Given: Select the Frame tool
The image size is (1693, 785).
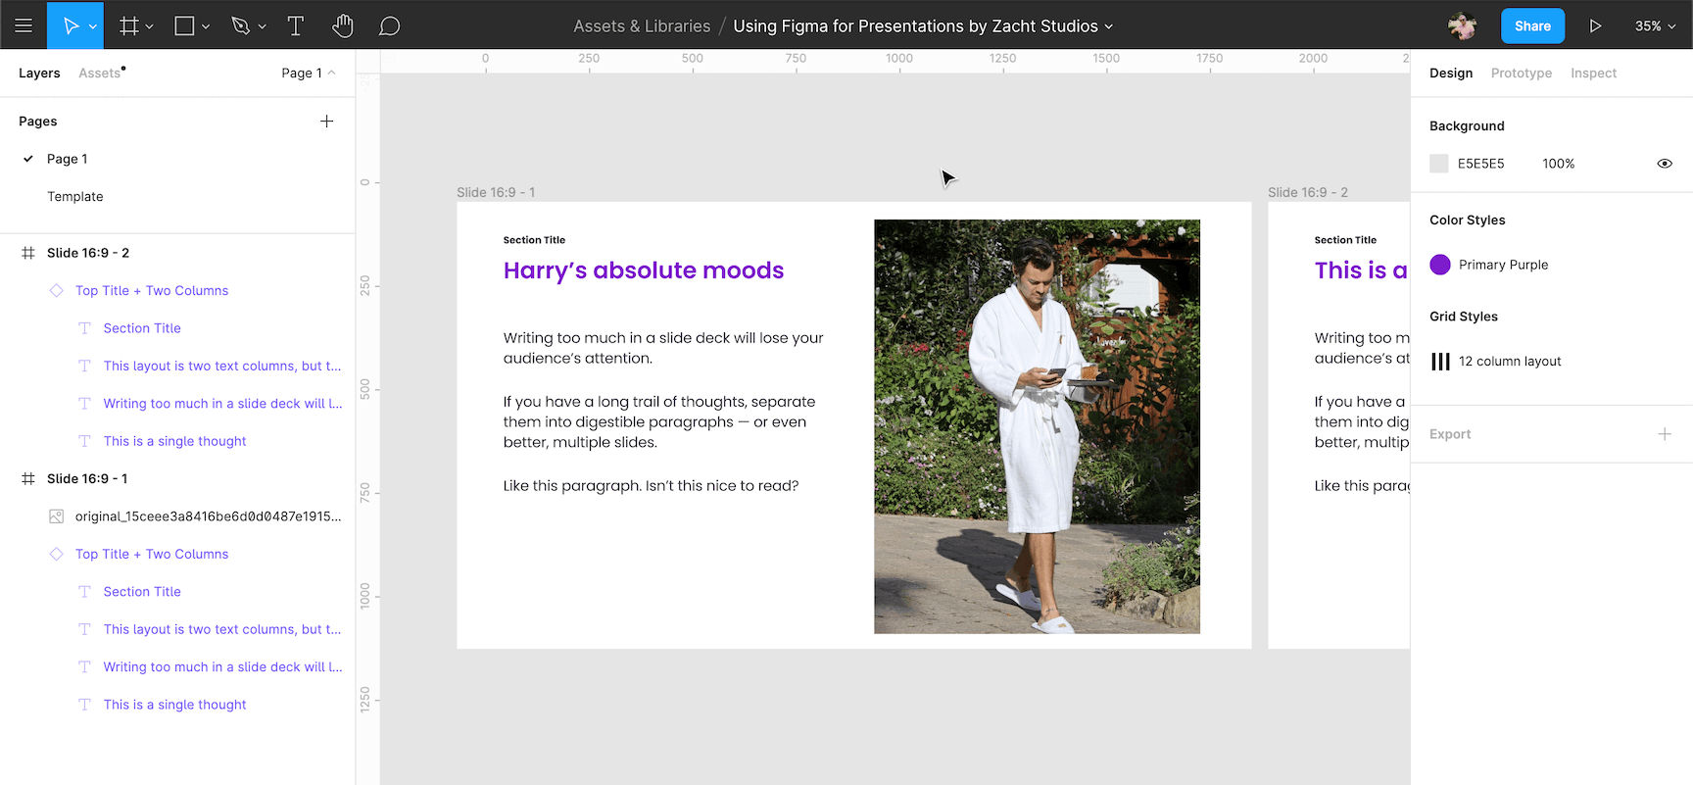Looking at the screenshot, I should (x=128, y=25).
